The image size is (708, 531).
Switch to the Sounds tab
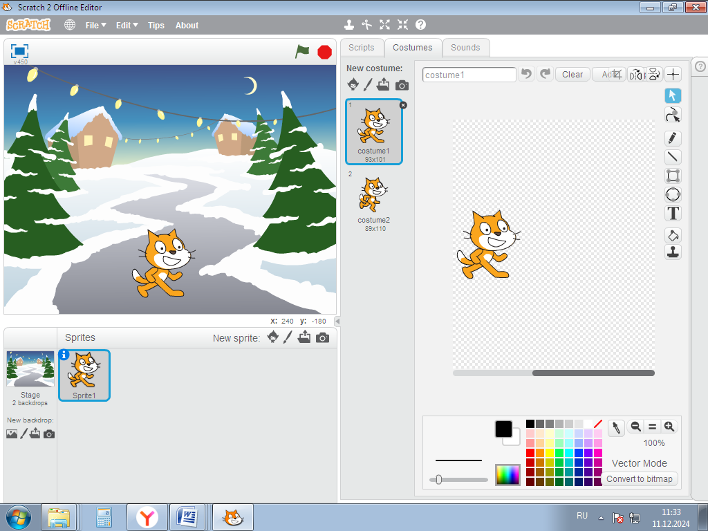coord(465,48)
